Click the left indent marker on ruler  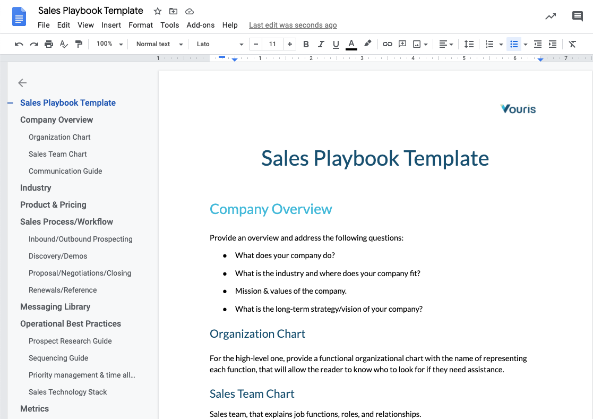(235, 60)
